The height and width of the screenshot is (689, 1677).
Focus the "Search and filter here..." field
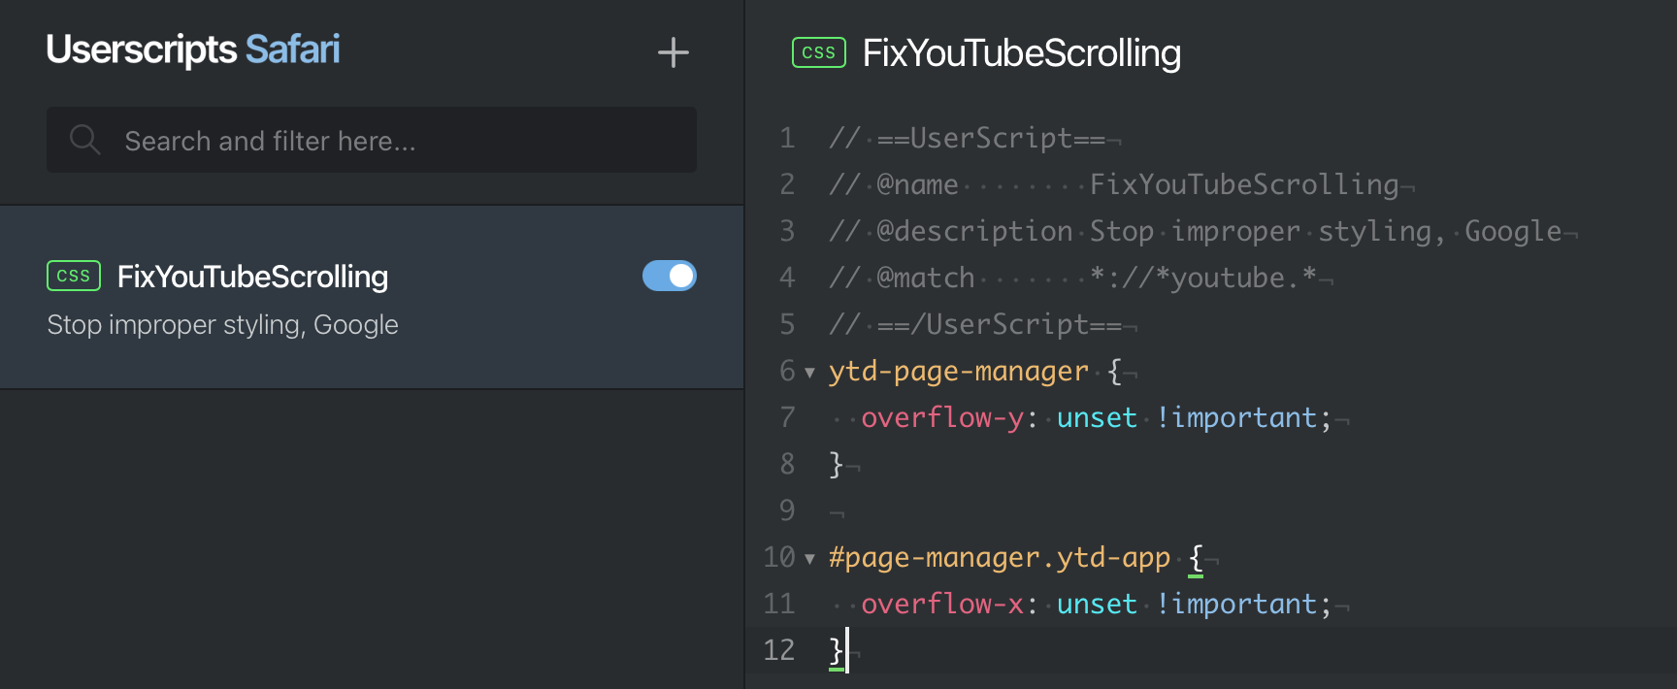pyautogui.click(x=388, y=141)
